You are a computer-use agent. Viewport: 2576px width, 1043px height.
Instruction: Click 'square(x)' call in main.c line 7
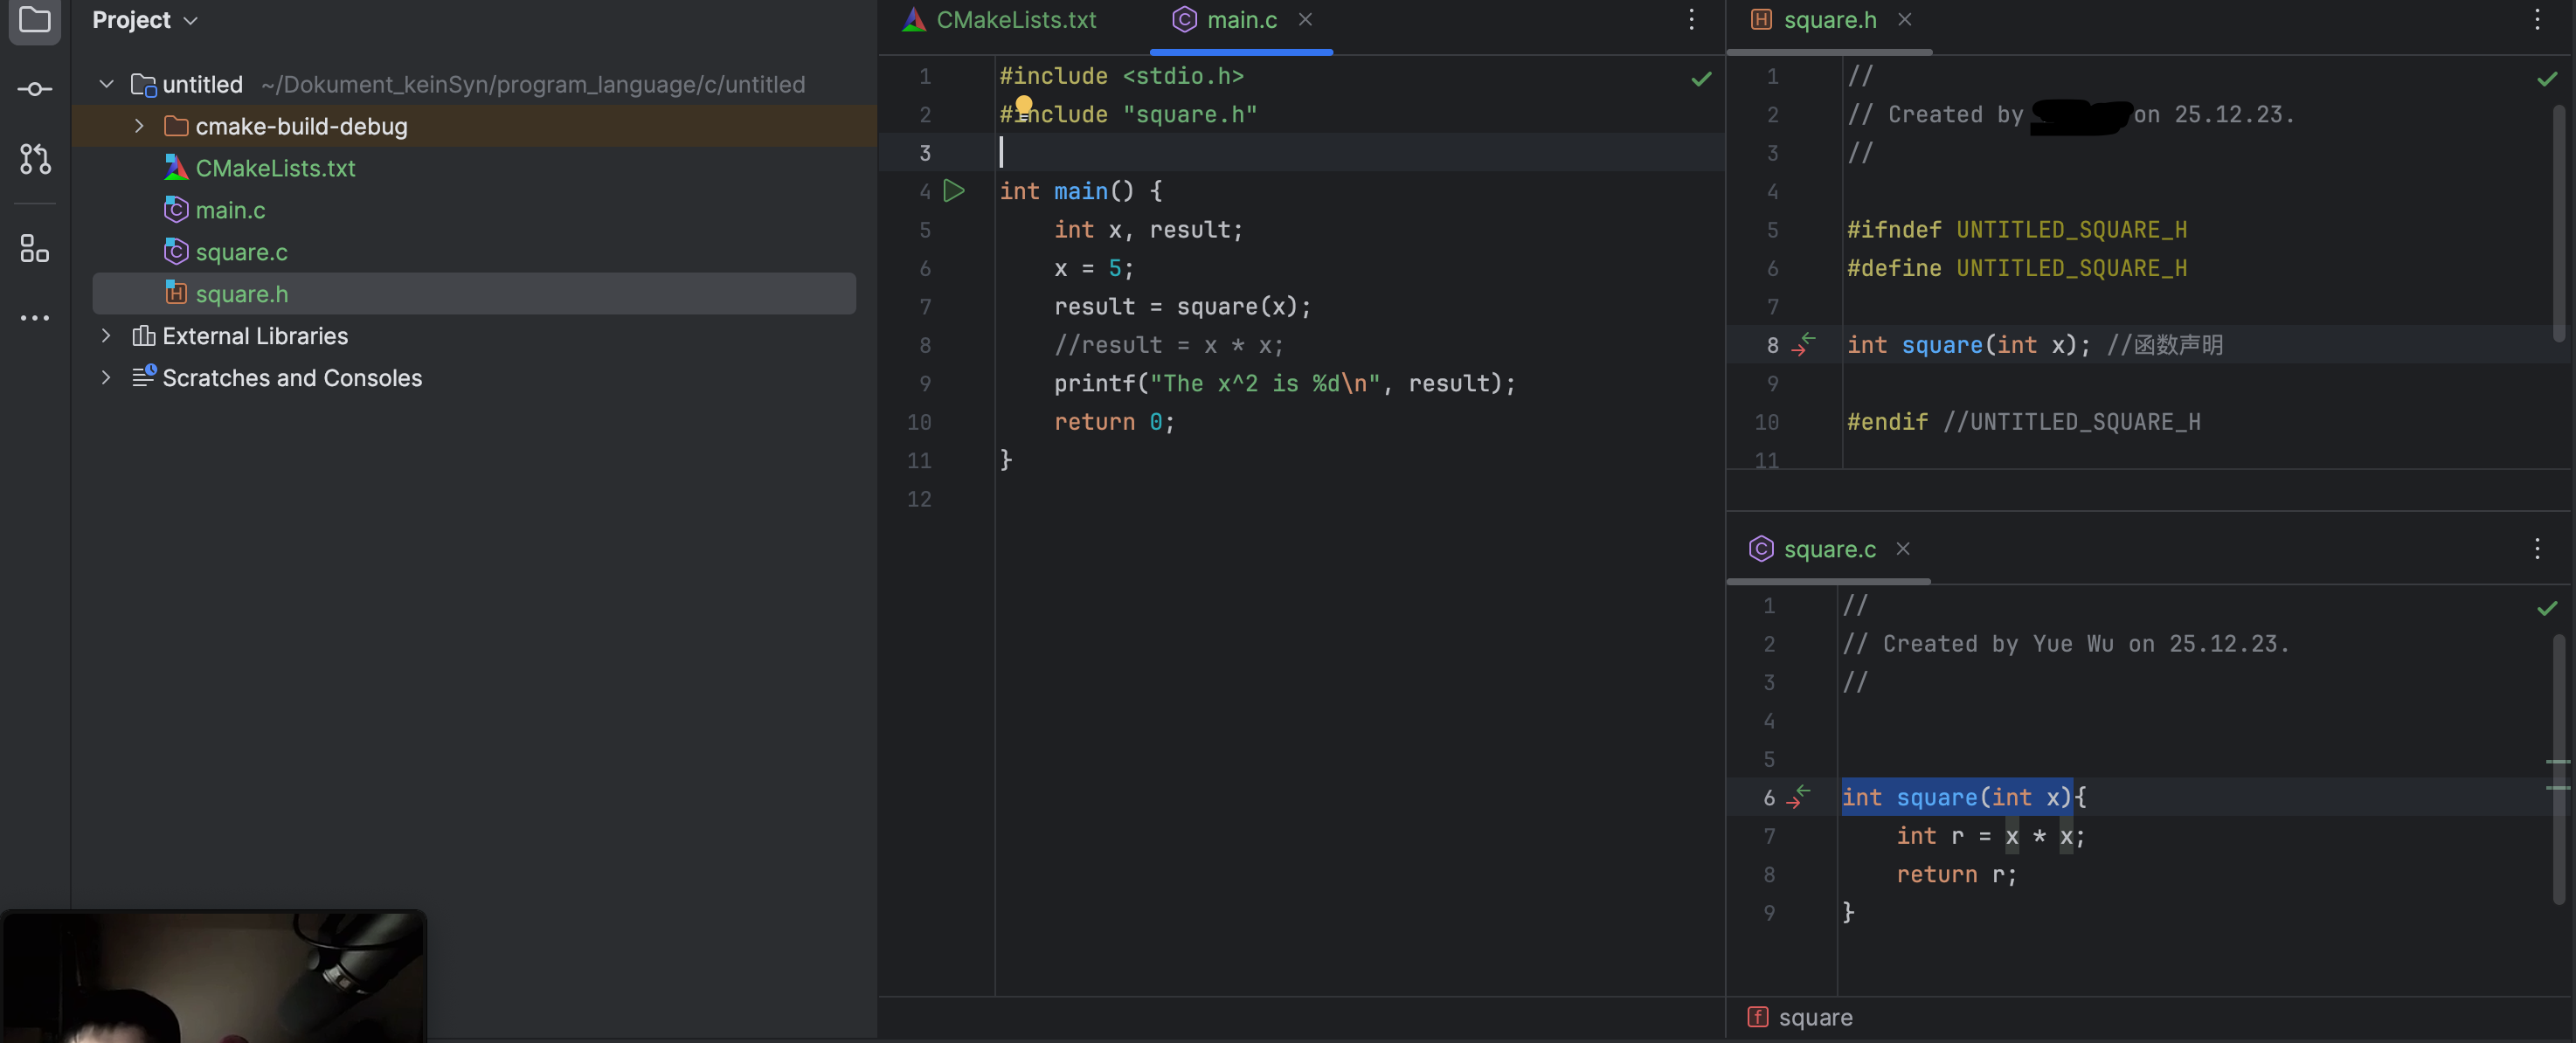(x=1236, y=306)
